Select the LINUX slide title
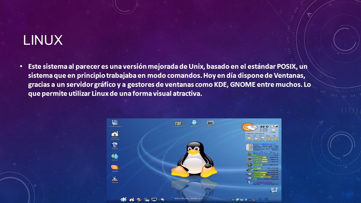 coord(43,40)
